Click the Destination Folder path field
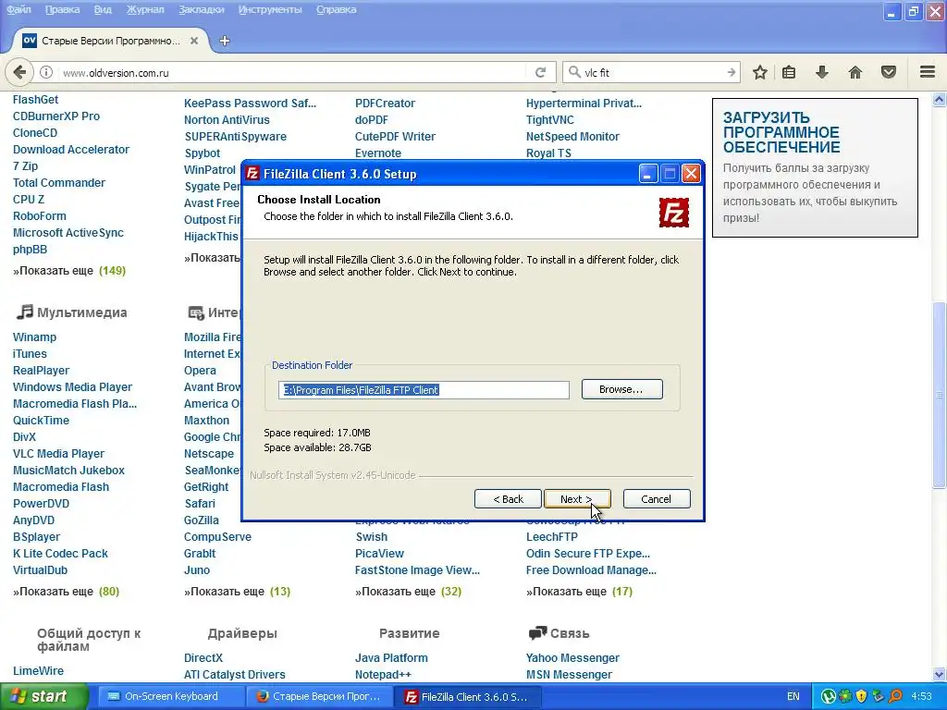Screen dimensions: 947x710 pos(424,390)
